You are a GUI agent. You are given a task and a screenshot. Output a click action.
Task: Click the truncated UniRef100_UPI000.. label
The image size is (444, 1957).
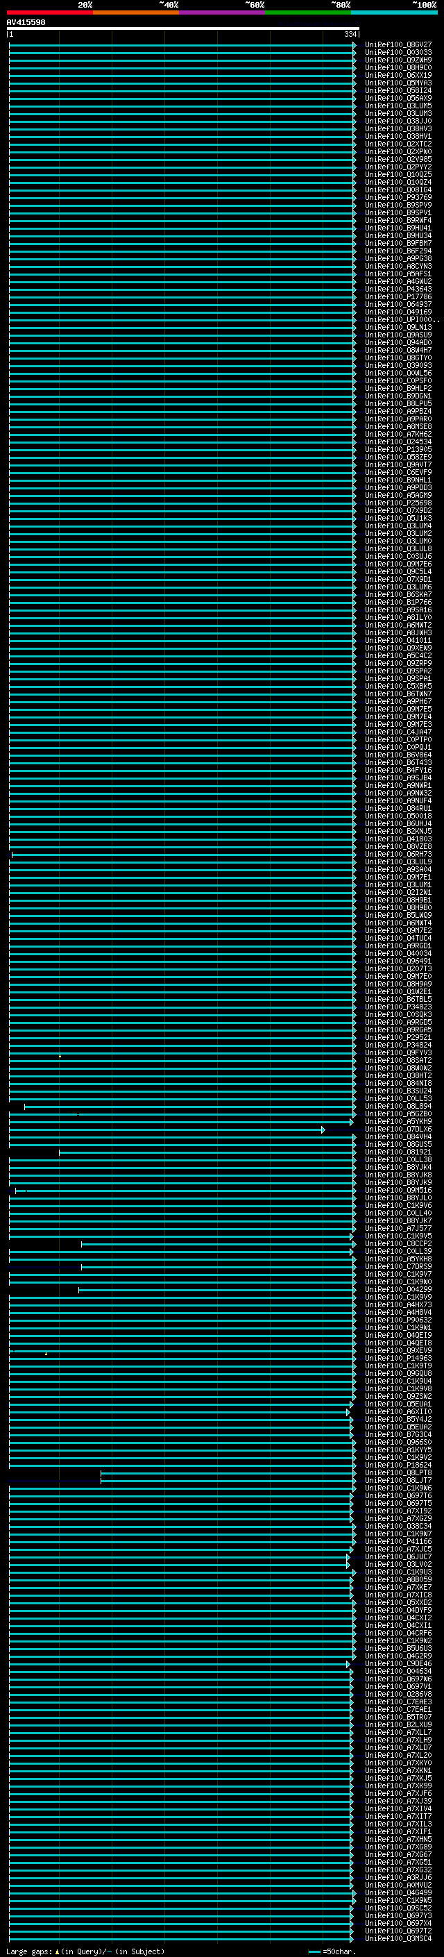[x=402, y=320]
